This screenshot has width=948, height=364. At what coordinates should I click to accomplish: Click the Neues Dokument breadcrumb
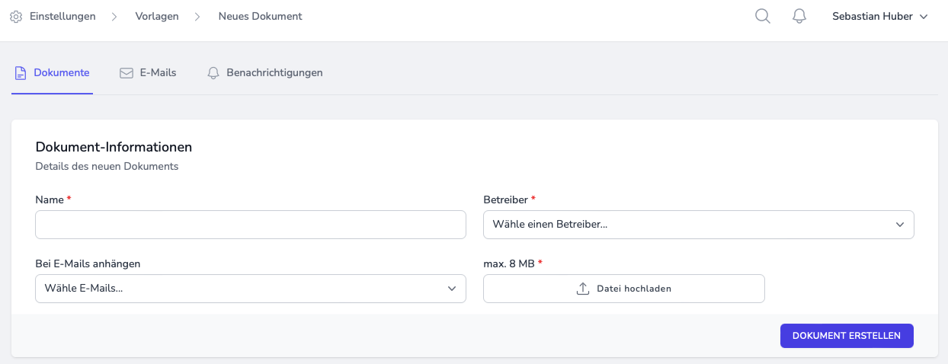[260, 16]
